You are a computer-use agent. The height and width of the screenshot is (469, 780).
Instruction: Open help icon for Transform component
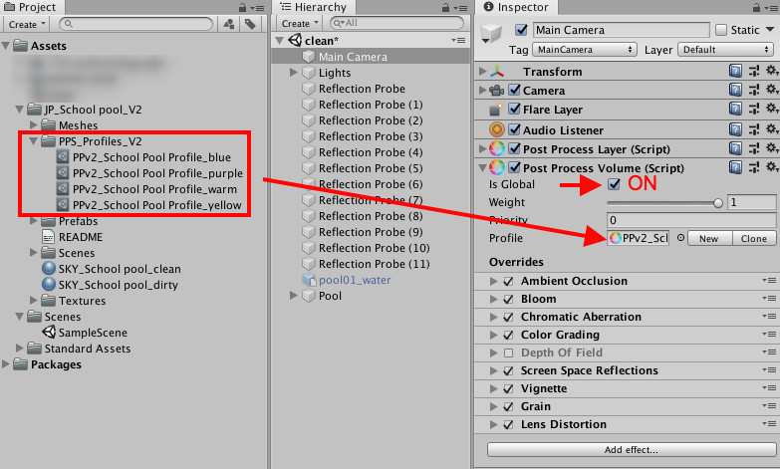coord(735,71)
